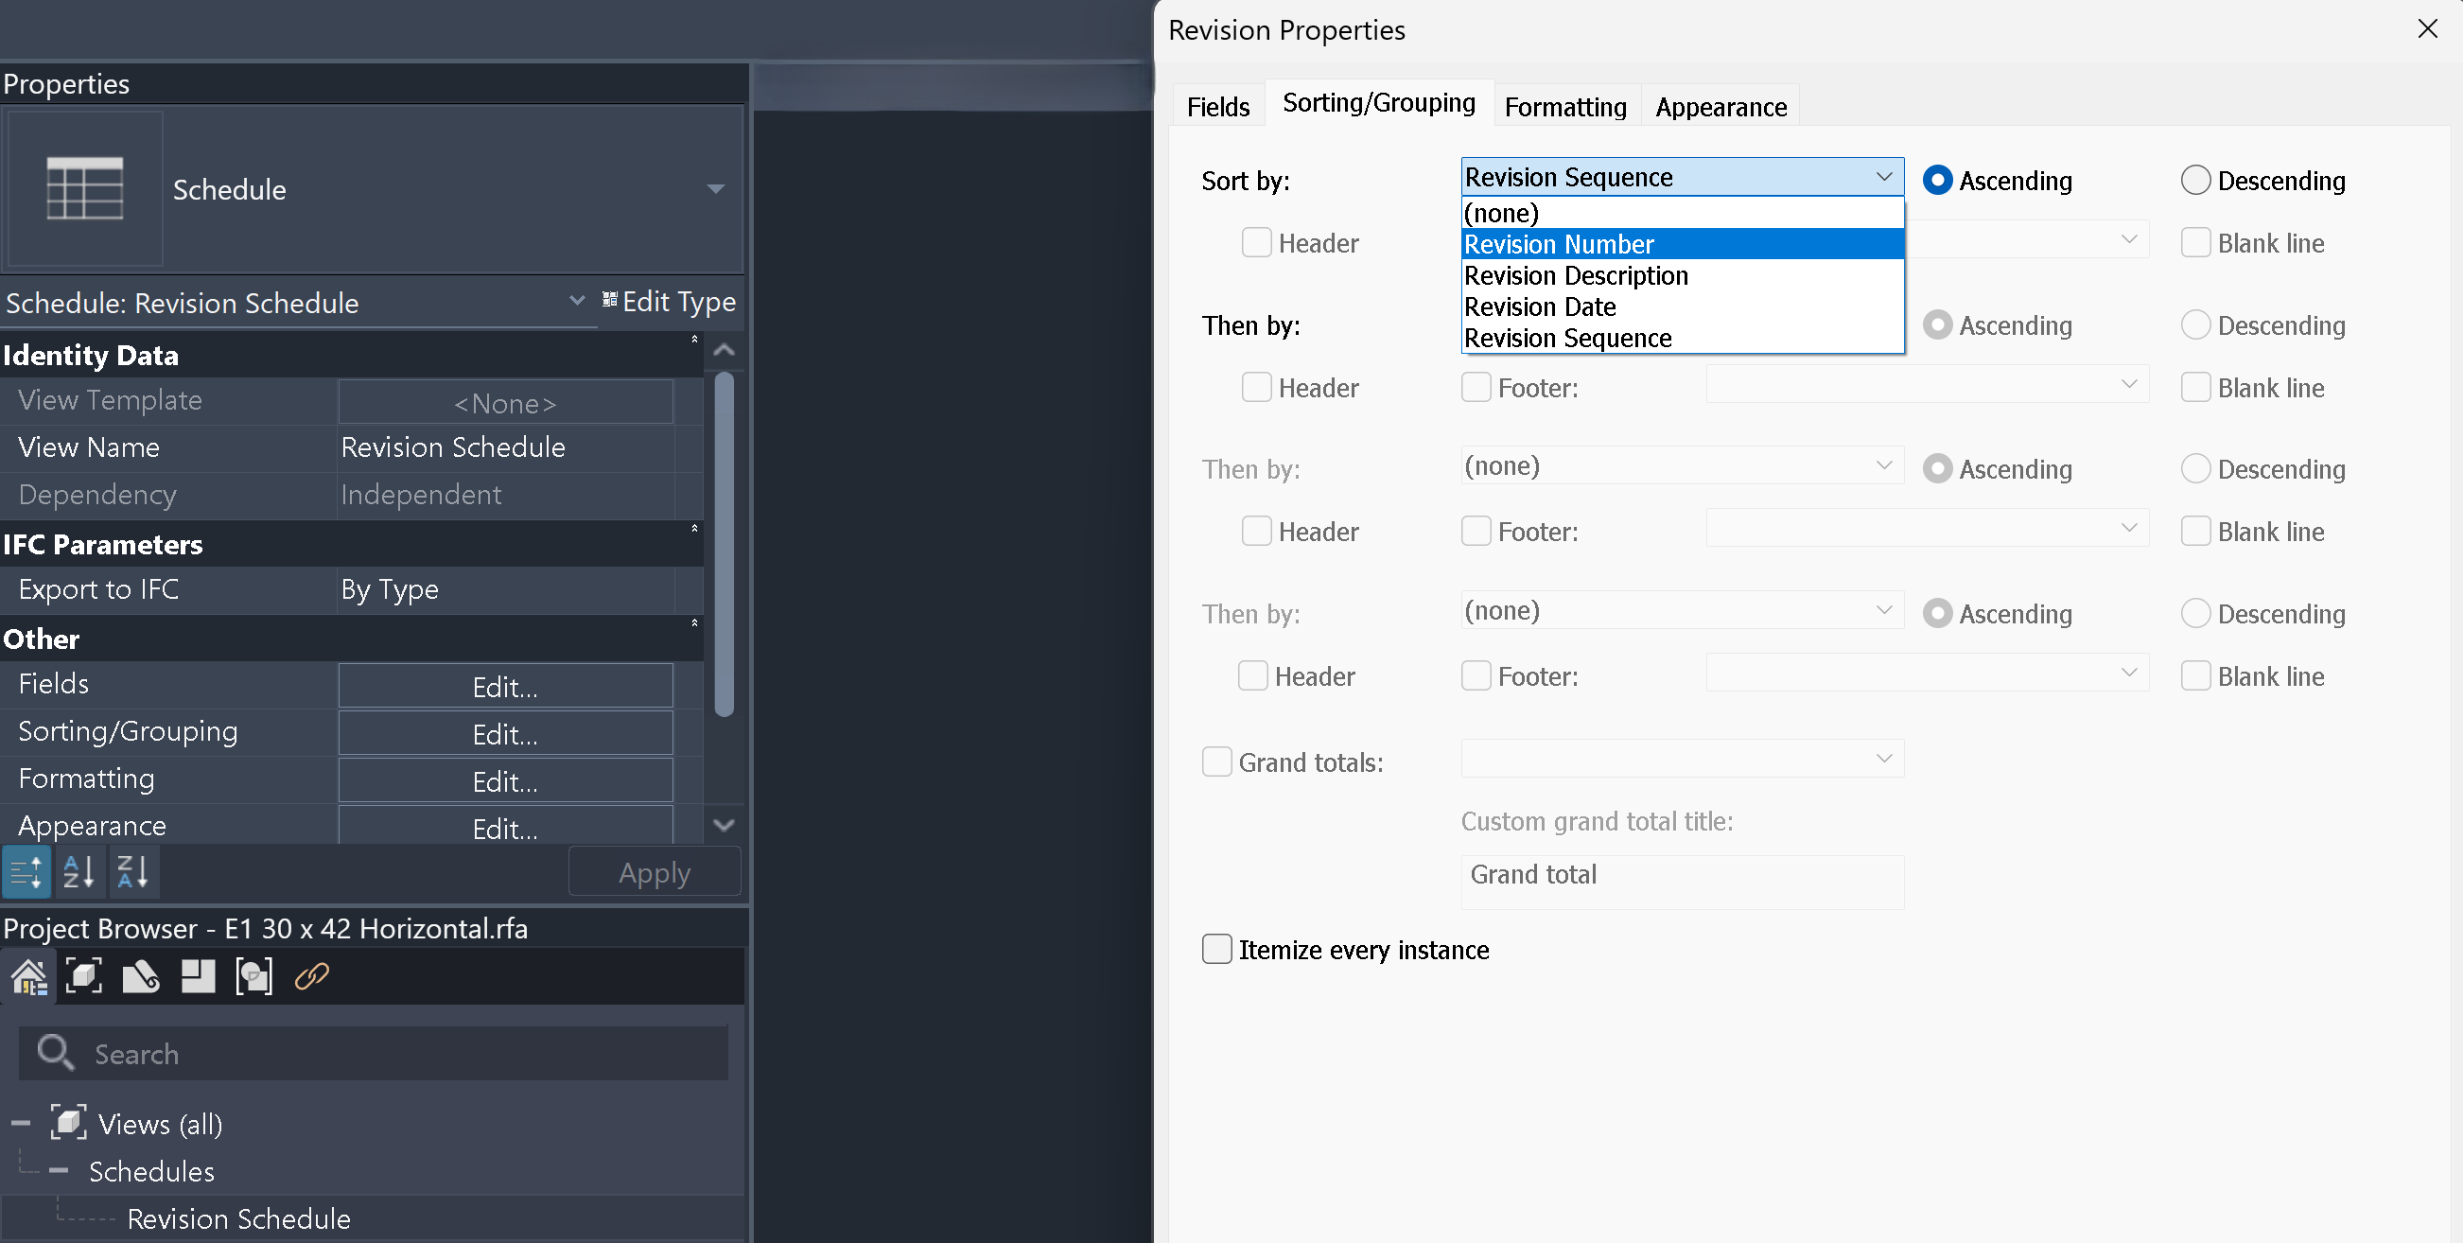Select Descending radio for Sort by

tap(2195, 180)
